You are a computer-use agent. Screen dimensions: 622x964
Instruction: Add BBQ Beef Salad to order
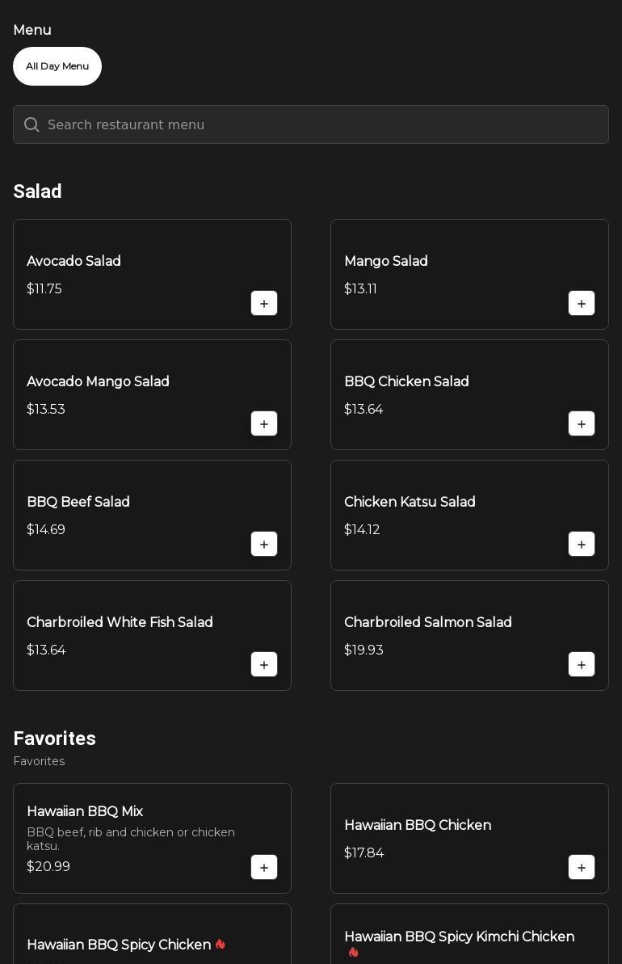tap(264, 544)
